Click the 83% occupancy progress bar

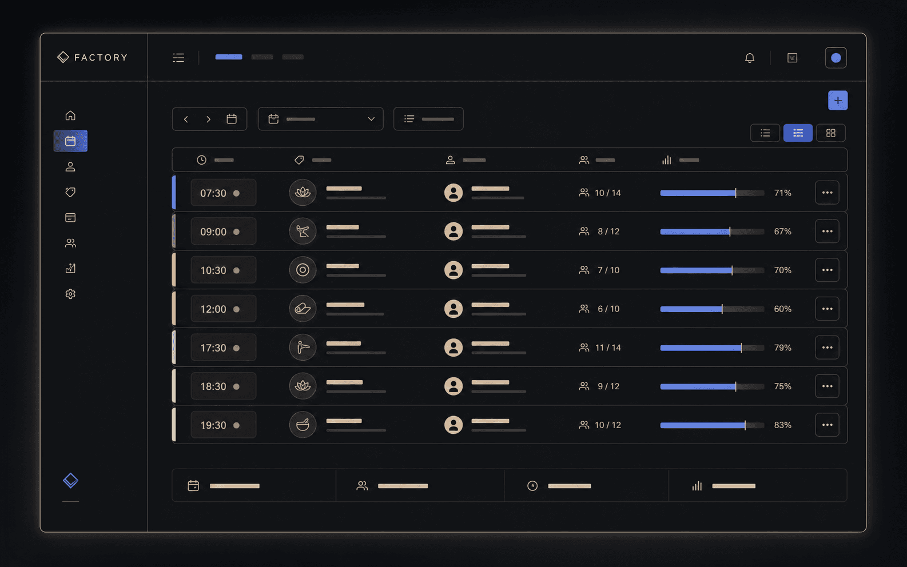[712, 425]
